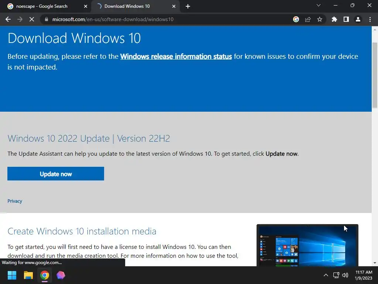Close the Download Windows 10 tab
This screenshot has height=284, width=378.
click(174, 6)
